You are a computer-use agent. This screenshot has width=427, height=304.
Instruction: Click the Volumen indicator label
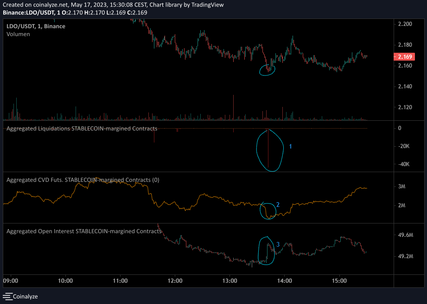tap(18, 34)
